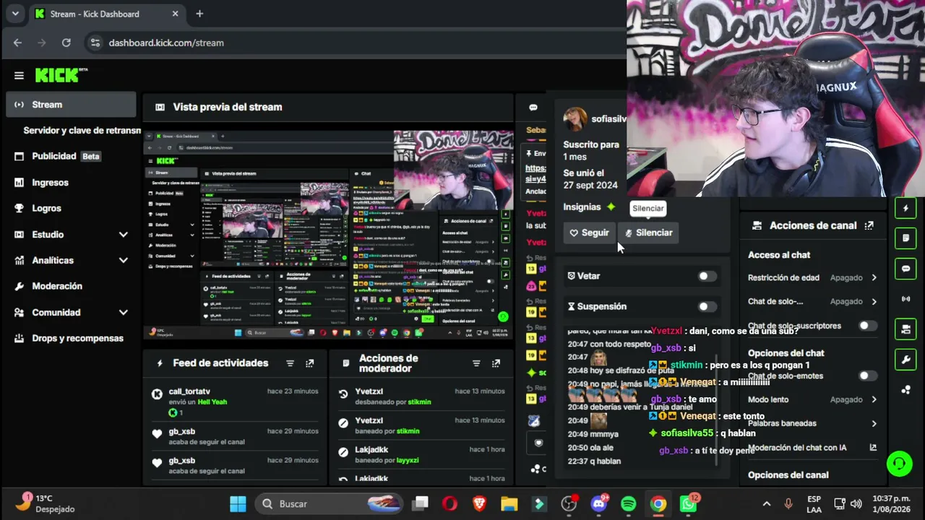Click the Silenciar button
The image size is (925, 520).
click(x=648, y=233)
